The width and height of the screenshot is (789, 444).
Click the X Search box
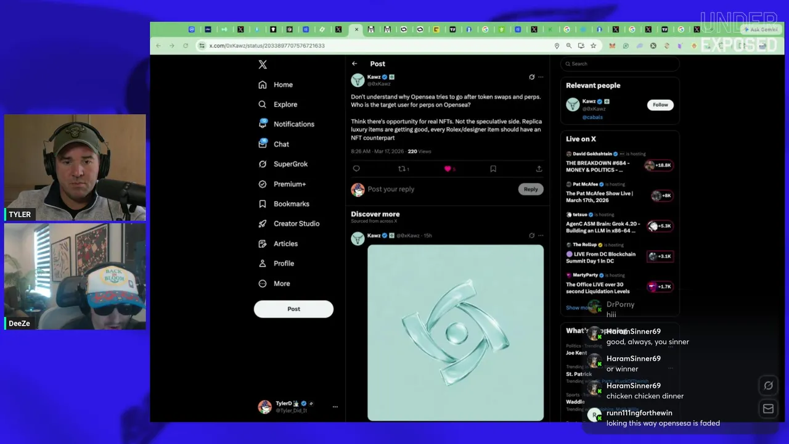619,64
